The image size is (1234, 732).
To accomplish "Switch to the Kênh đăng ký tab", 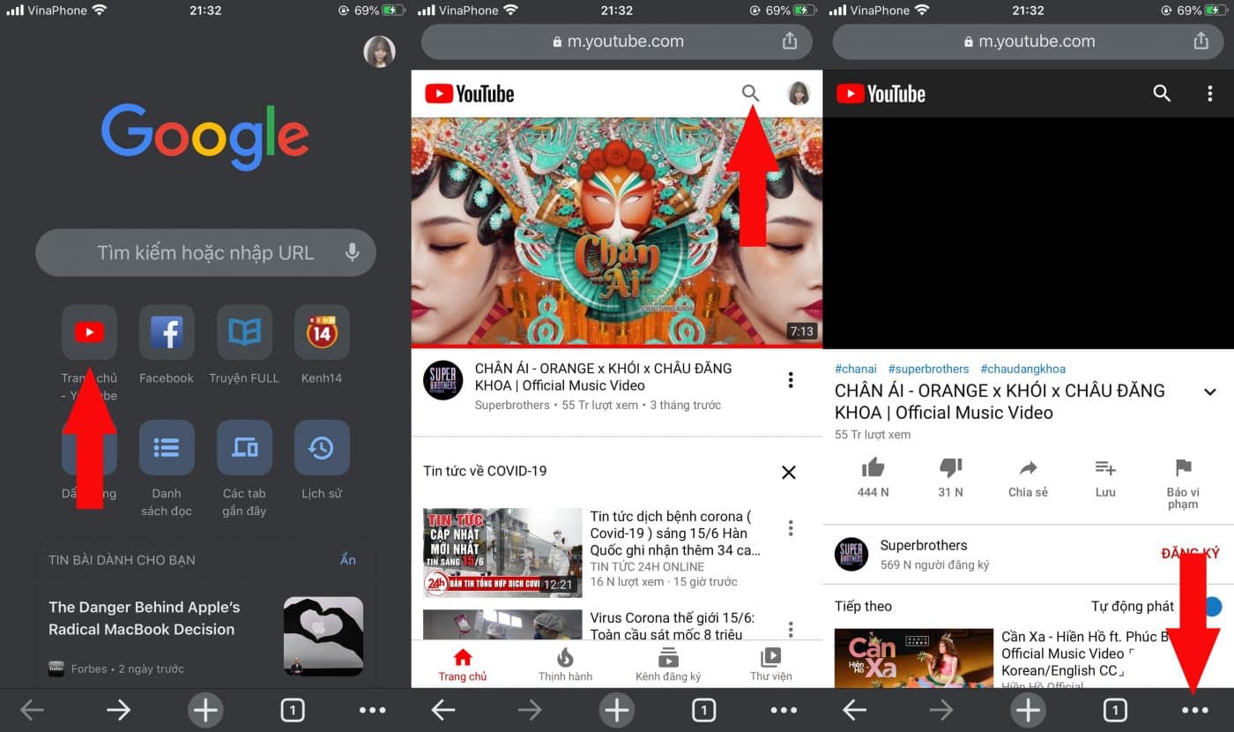I will click(668, 664).
